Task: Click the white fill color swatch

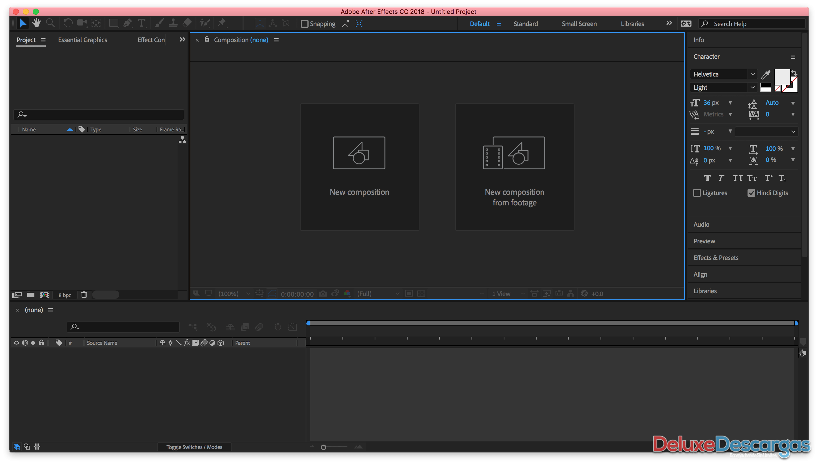Action: click(782, 77)
